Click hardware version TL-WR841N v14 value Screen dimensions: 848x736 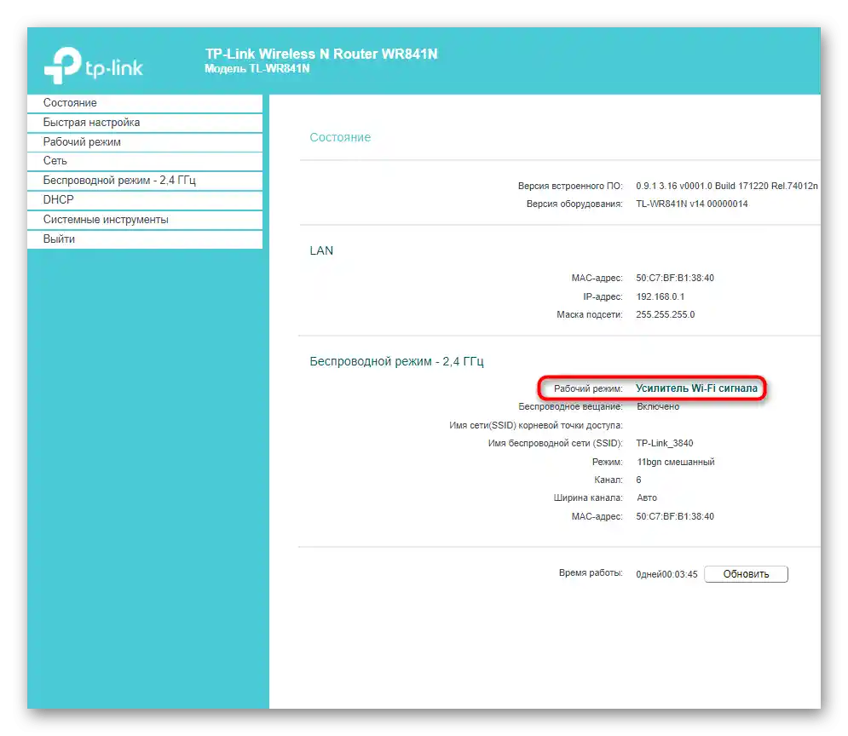pos(692,204)
